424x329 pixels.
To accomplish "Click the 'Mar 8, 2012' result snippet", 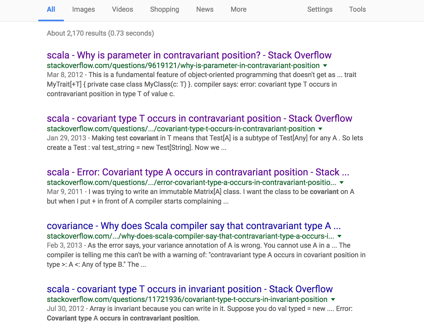I will [202, 84].
